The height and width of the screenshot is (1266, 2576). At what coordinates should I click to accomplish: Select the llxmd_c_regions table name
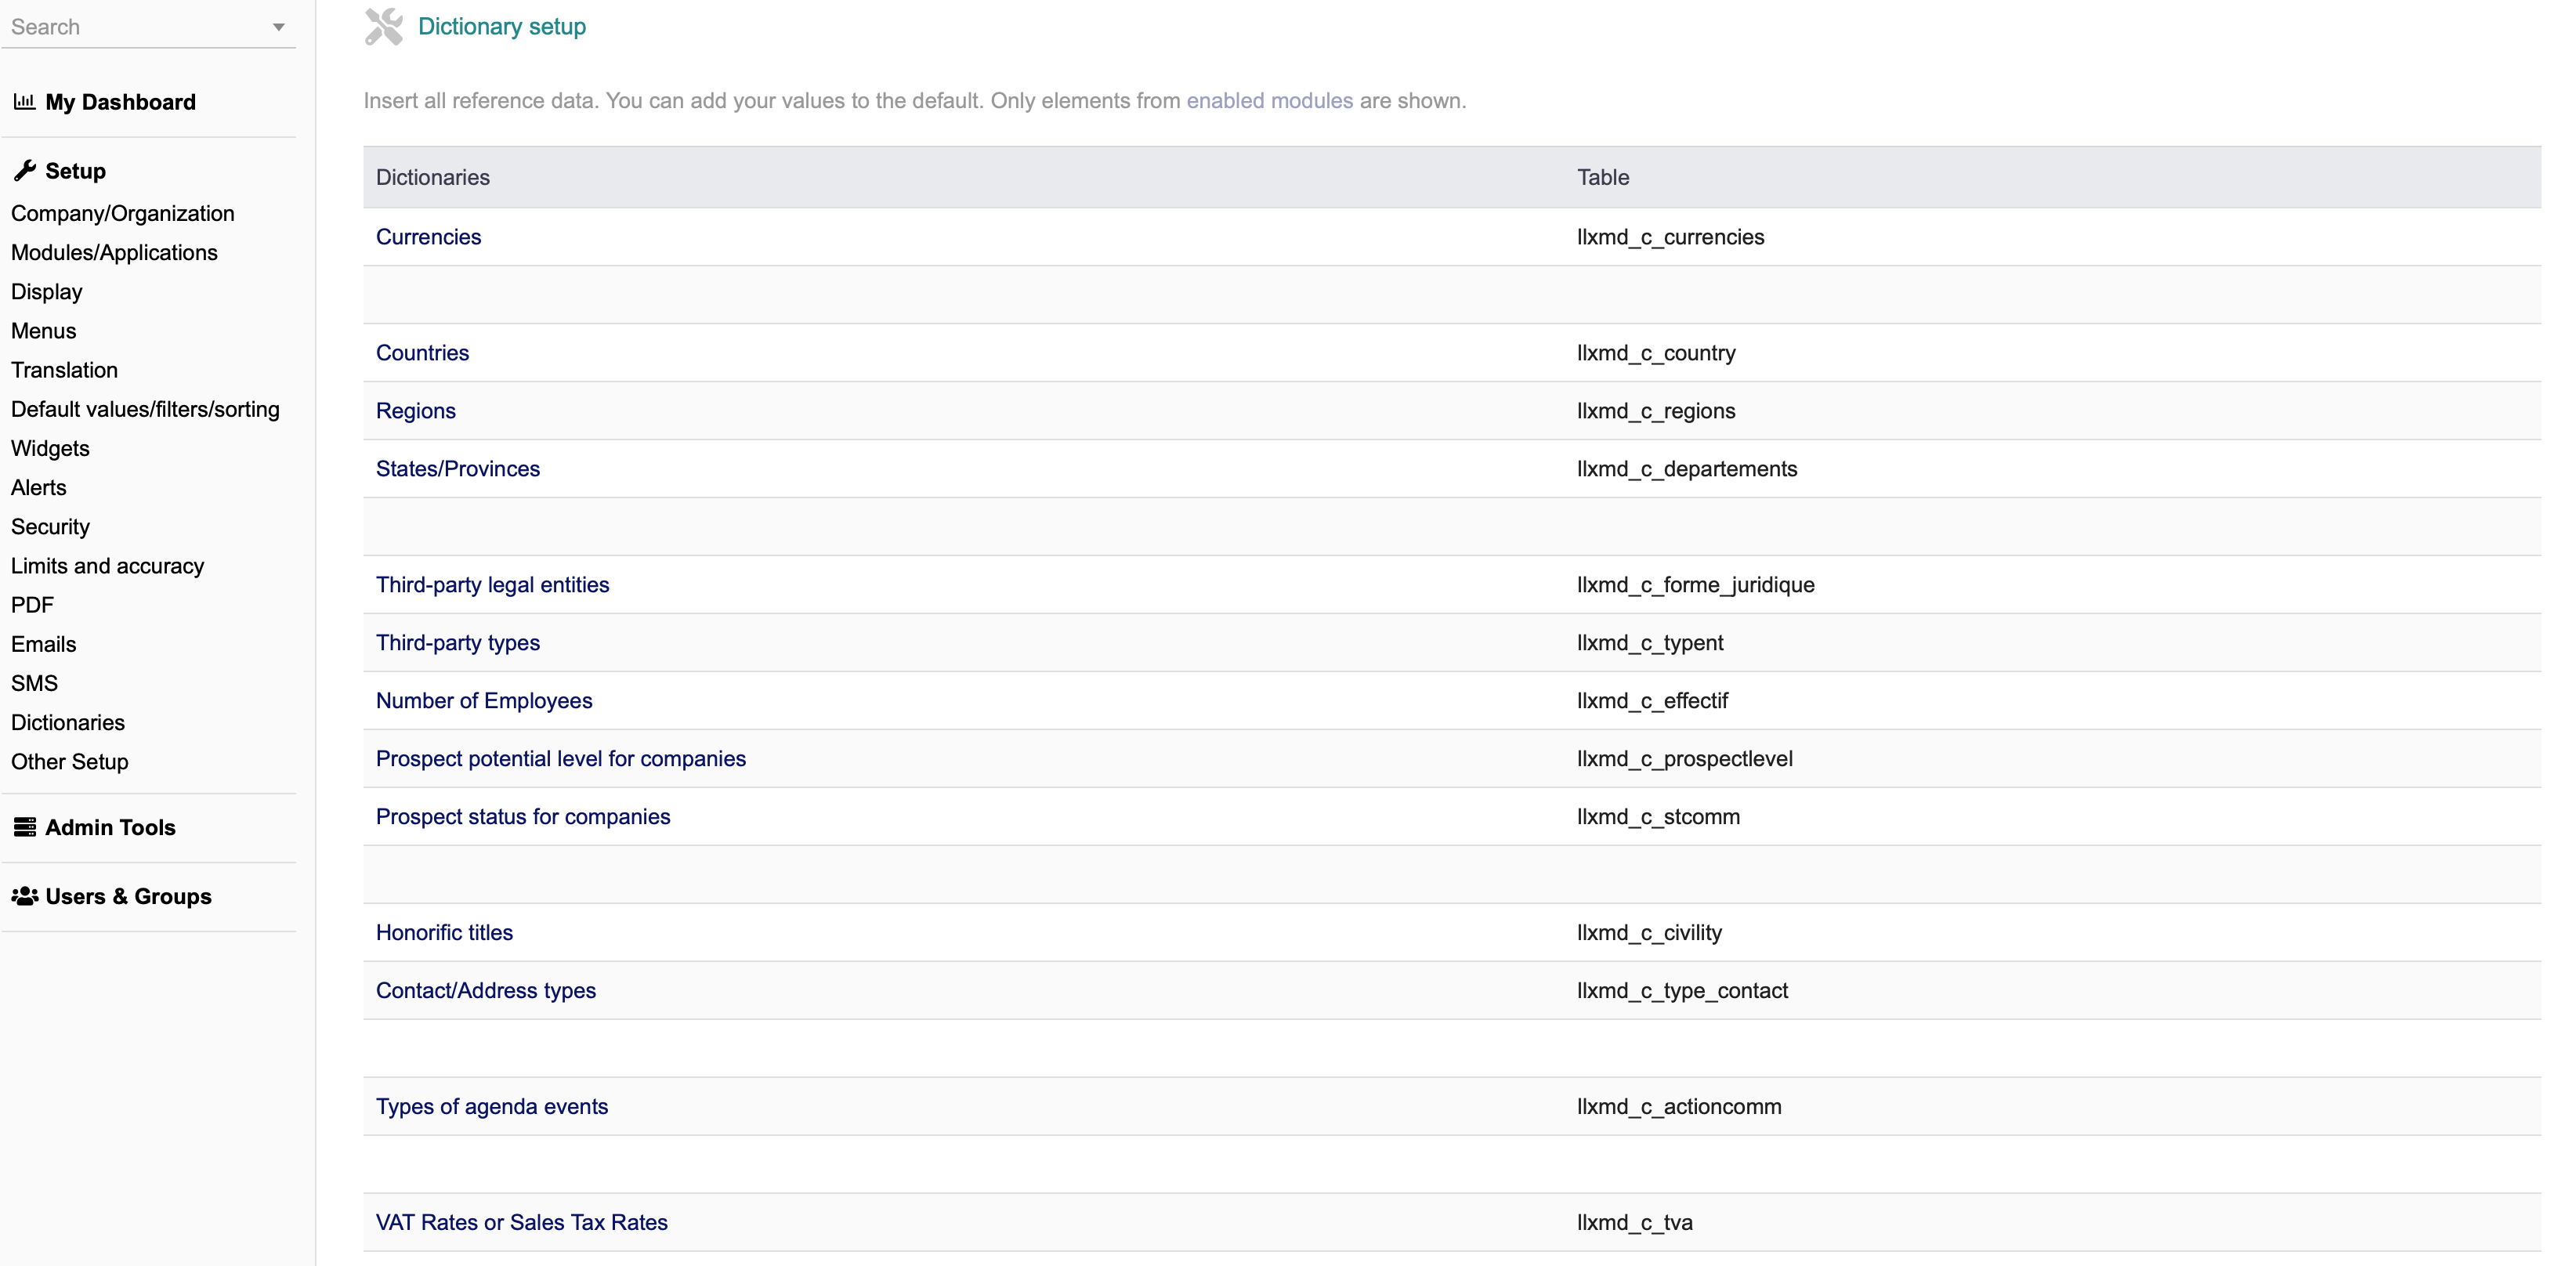tap(1656, 410)
